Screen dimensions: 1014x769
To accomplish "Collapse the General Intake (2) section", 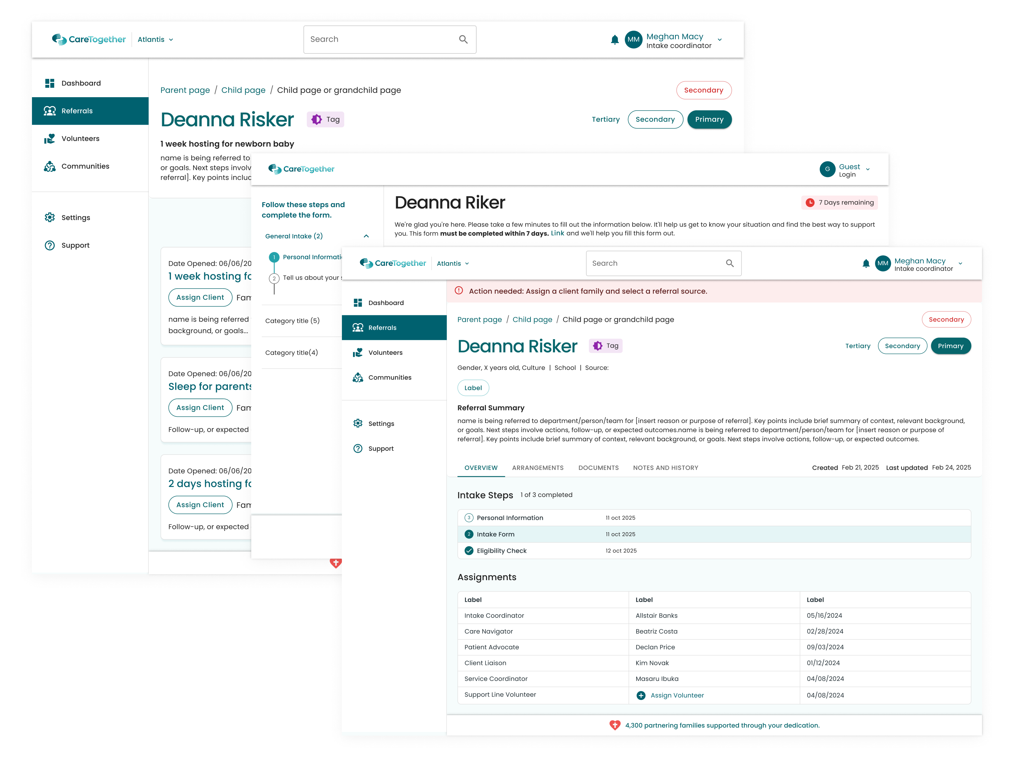I will (366, 236).
